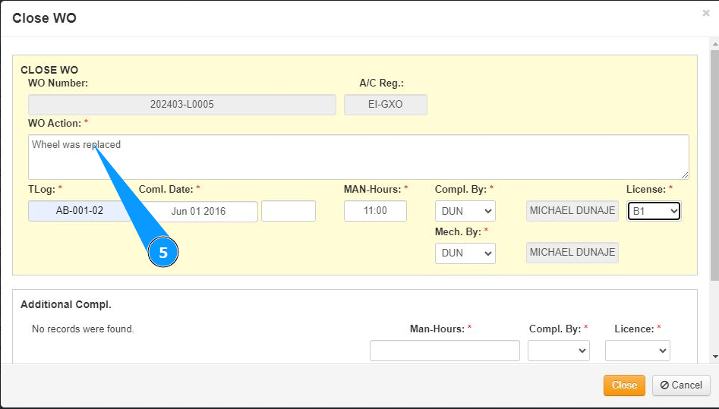The height and width of the screenshot is (409, 719).
Task: Click the 'WO Action:' label
Action: (x=55, y=124)
